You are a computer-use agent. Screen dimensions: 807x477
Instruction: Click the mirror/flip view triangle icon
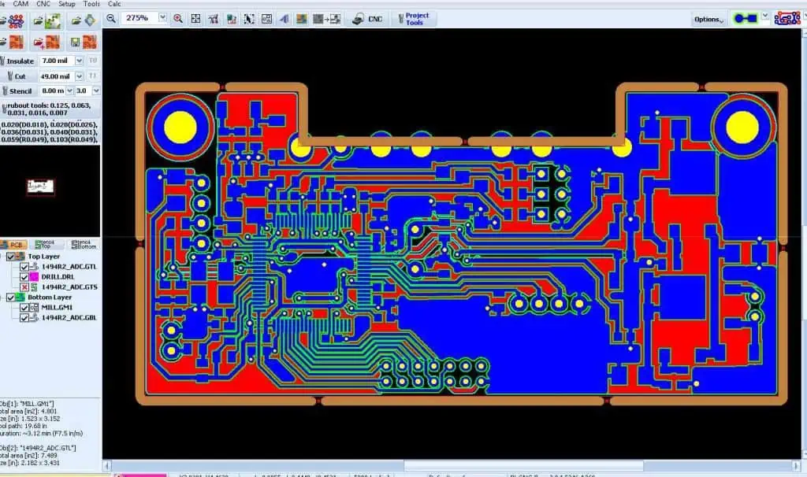284,18
